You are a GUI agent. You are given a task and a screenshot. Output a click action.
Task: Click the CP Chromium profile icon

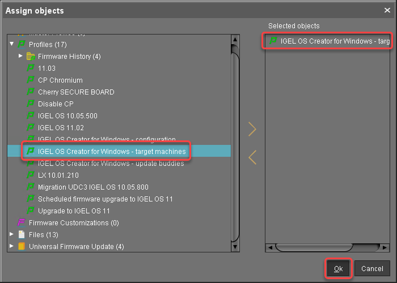pos(31,80)
